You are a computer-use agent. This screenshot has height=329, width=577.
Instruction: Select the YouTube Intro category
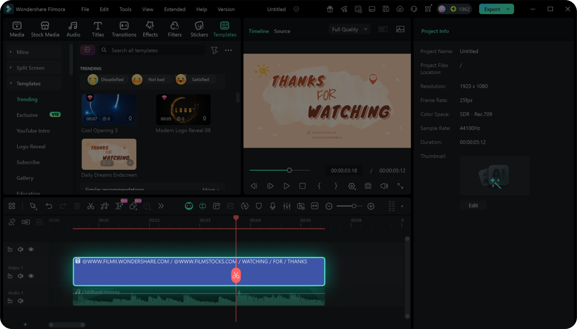(x=33, y=131)
